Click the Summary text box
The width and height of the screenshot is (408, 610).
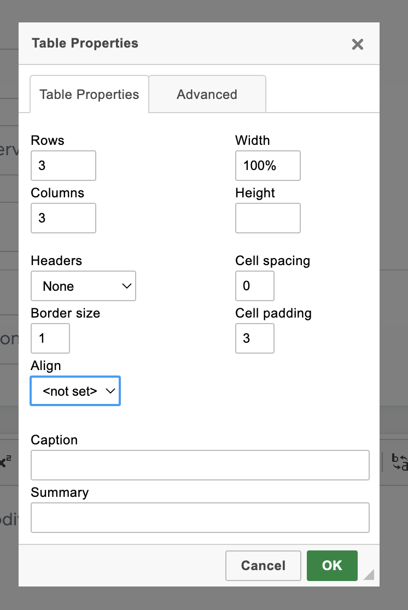click(x=200, y=518)
